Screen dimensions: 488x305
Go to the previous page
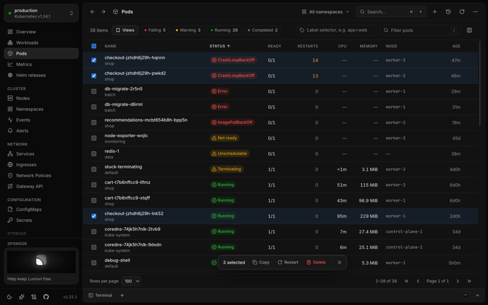[x=418, y=281]
